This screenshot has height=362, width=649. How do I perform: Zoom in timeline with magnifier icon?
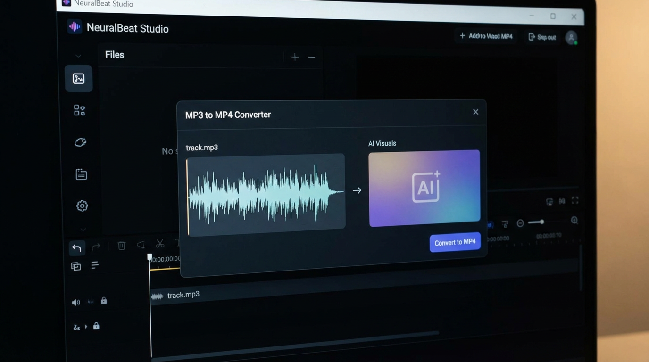(574, 220)
